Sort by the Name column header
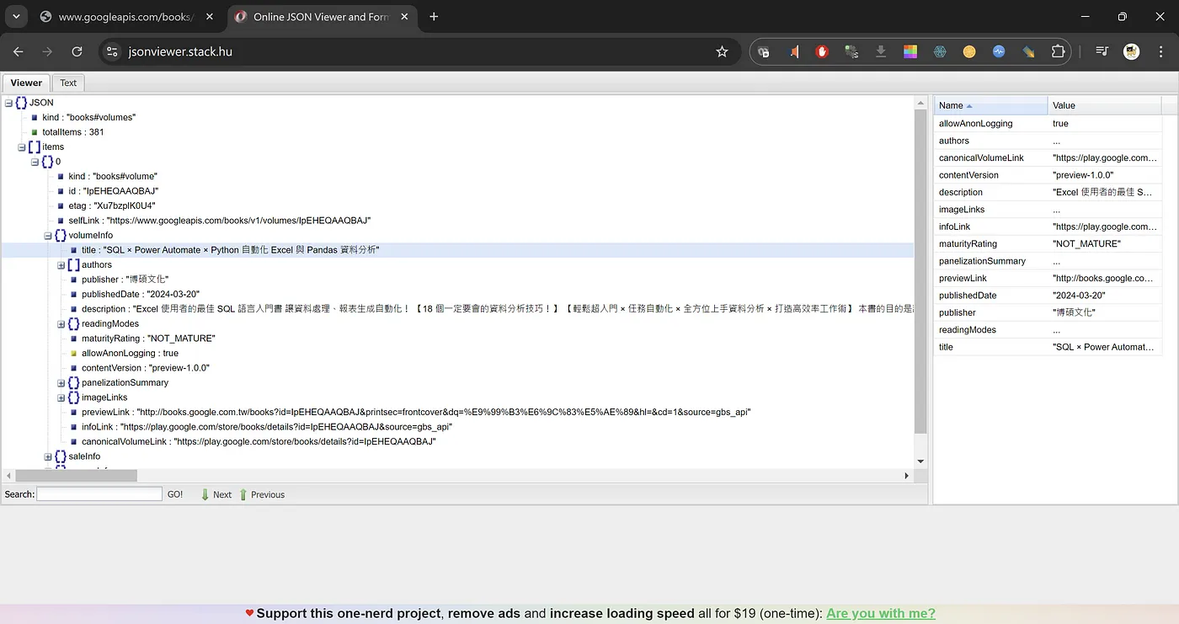The height and width of the screenshot is (624, 1179). point(991,105)
